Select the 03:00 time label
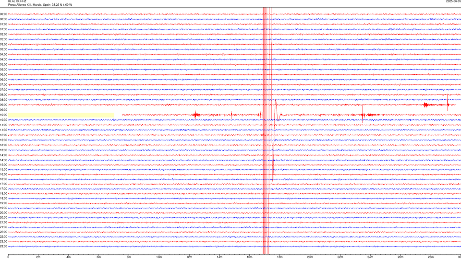Viewport: 461px width, 259px height. tap(3, 44)
